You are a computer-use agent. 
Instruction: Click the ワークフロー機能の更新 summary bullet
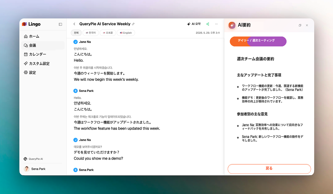click(x=273, y=88)
